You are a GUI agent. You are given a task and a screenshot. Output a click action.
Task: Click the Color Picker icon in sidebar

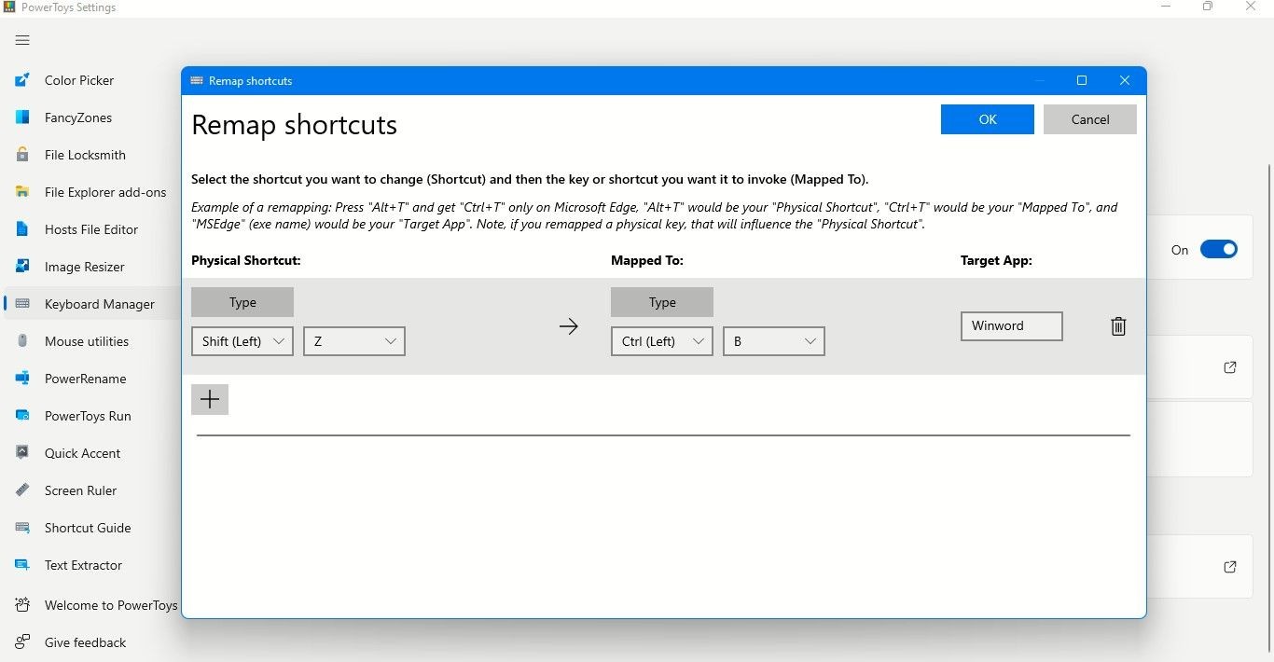coord(22,80)
